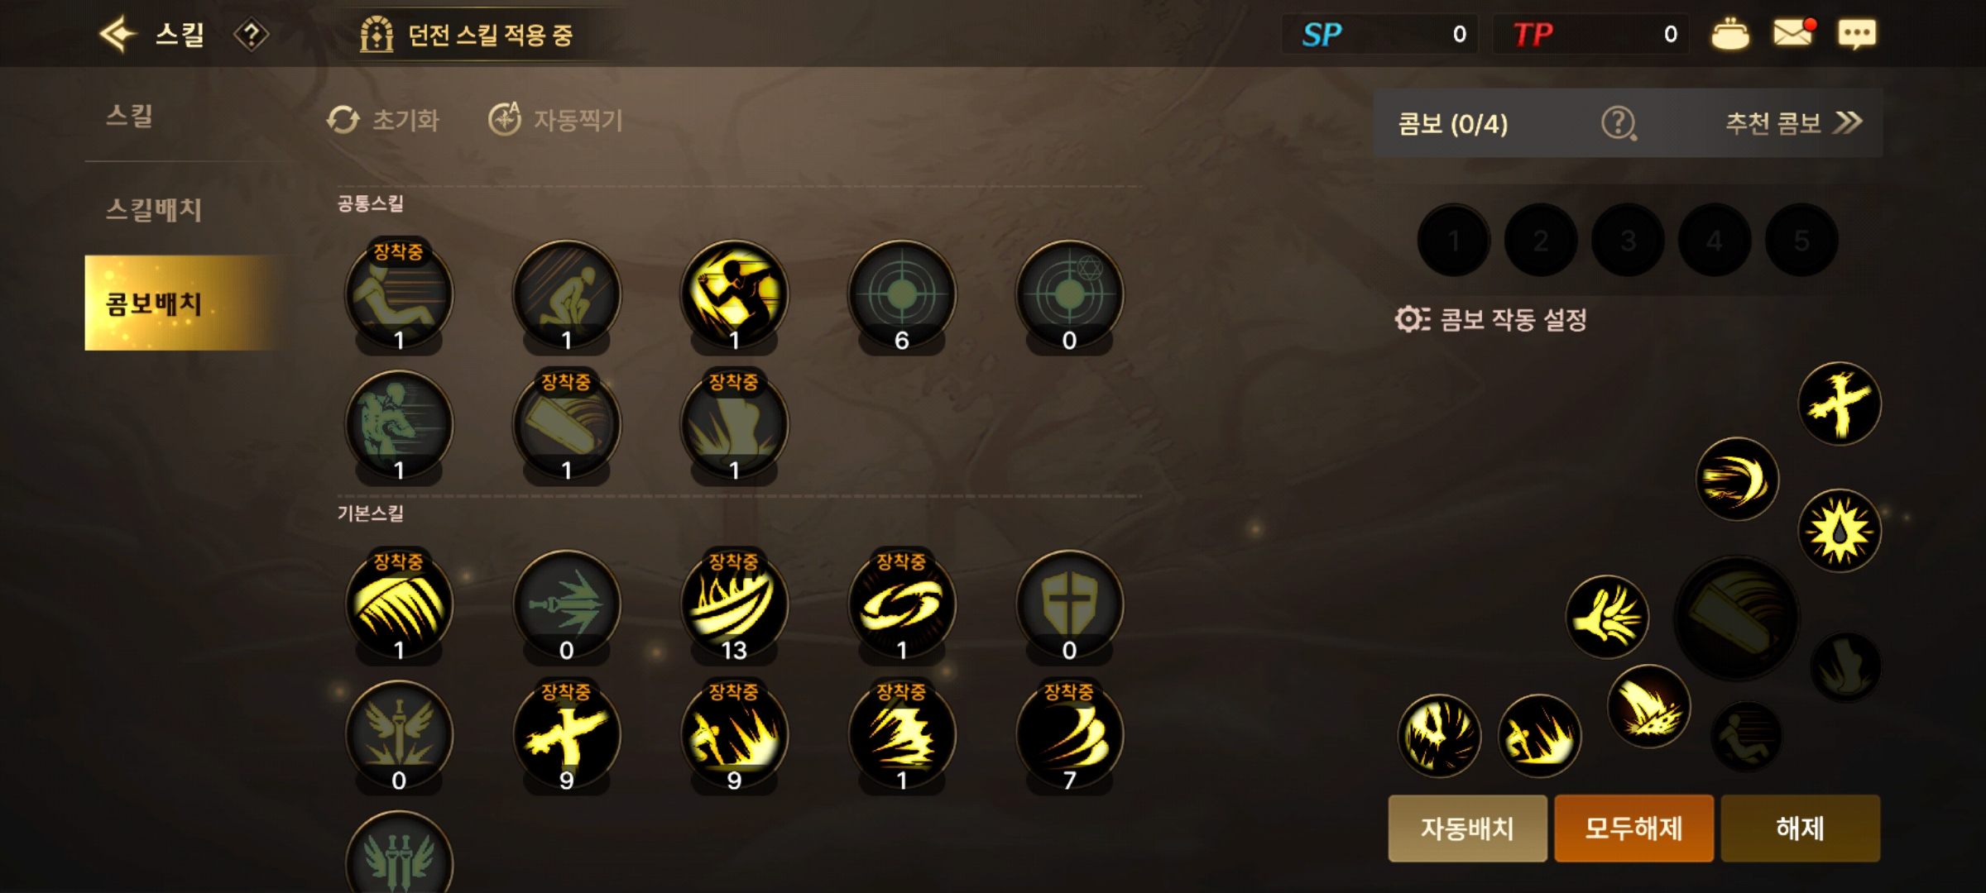Click the 모두해제 button
The image size is (1986, 893).
1633,828
